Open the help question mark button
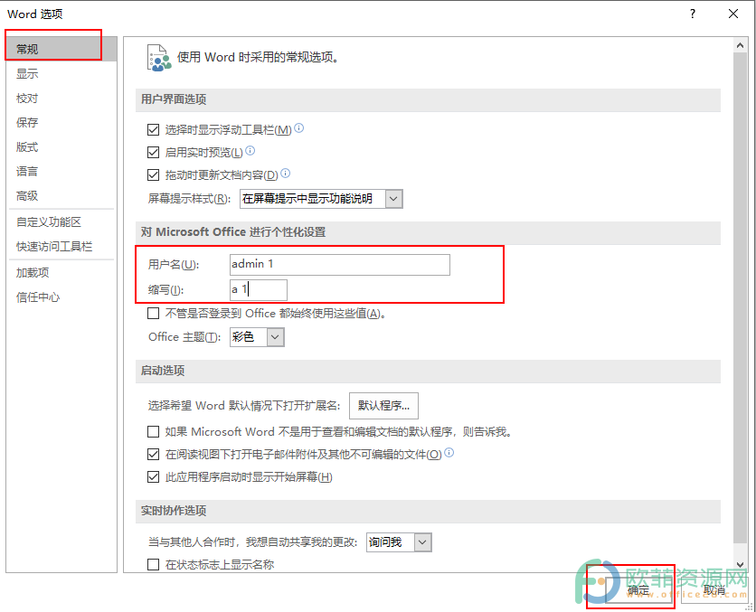 [x=693, y=14]
